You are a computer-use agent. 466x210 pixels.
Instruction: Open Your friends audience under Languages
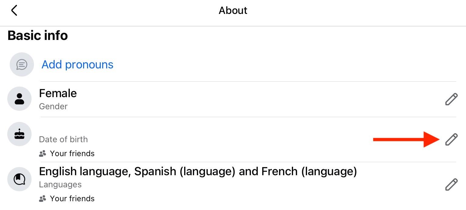[x=72, y=199]
